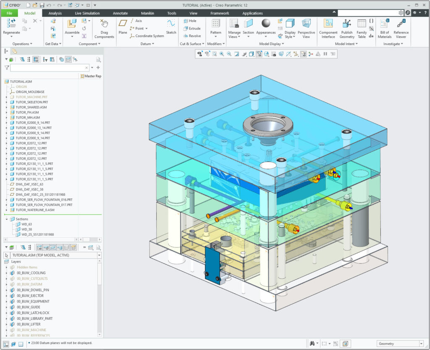
Task: Click Zoom Out in graphics toolbar
Action: 229,54
